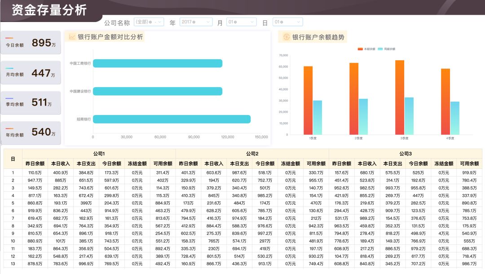Viewport: 485px width, 274px height.
Task: Click the coin icon beside 银行账户余额趋势
Action: point(287,37)
